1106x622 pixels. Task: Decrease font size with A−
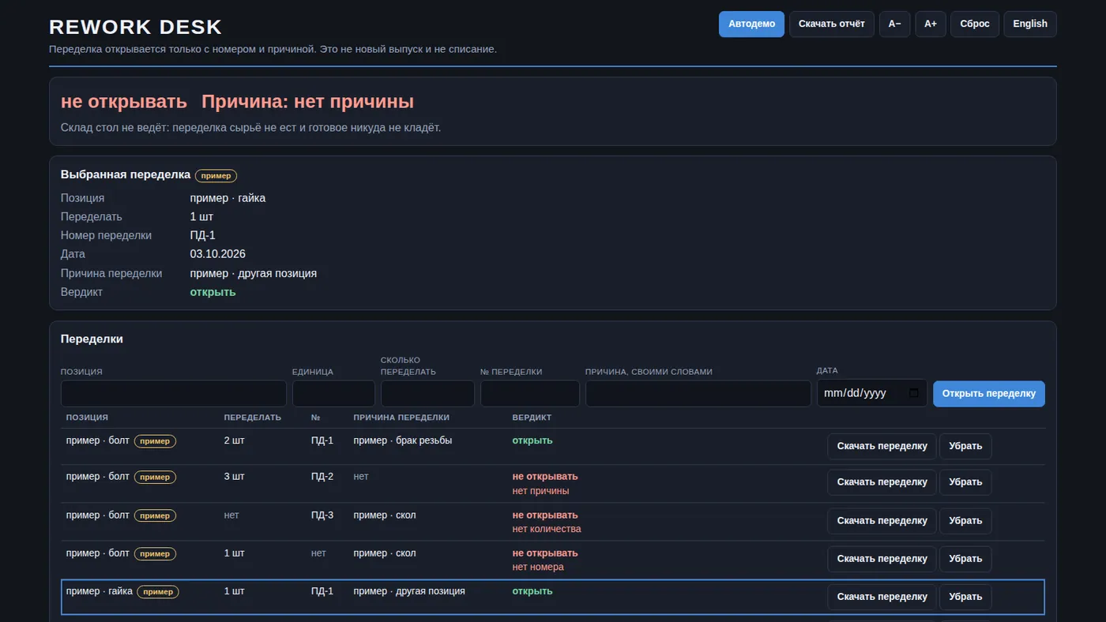894,24
